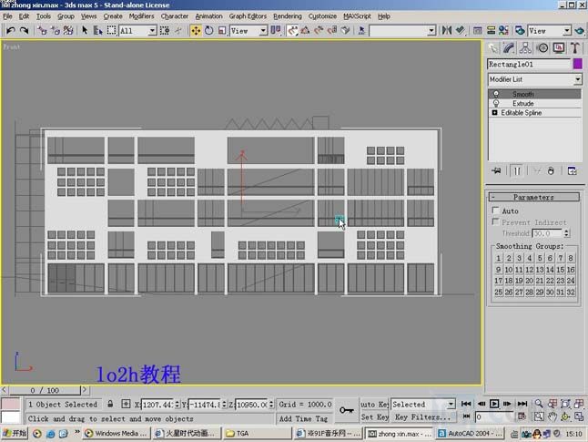The width and height of the screenshot is (588, 442).
Task: Collapse the Parameters rollout
Action: coord(534,197)
